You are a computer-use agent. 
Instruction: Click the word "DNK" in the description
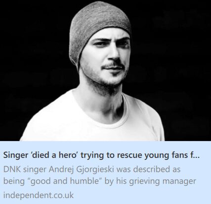pos(12,169)
